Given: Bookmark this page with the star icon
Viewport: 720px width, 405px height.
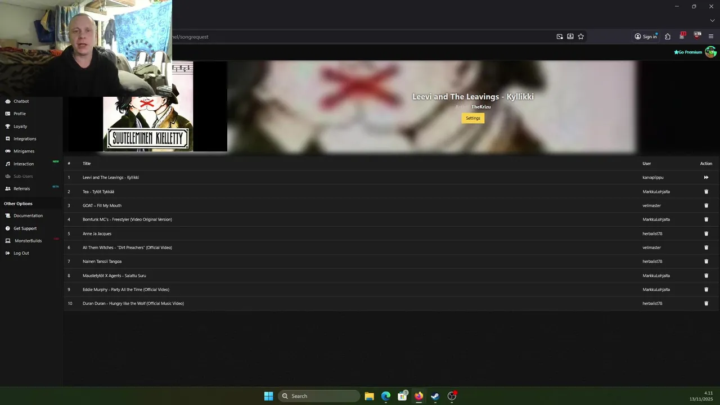Looking at the screenshot, I should point(581,37).
